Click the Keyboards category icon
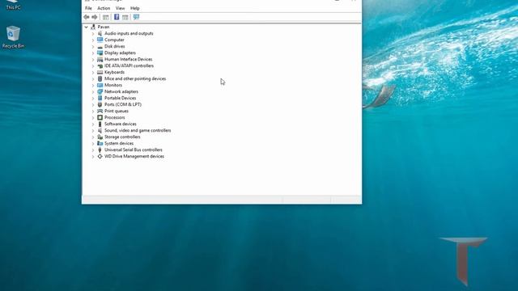The image size is (518, 291). [100, 72]
